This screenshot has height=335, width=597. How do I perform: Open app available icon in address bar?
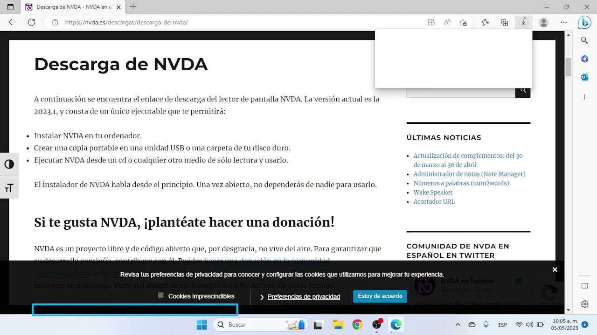(431, 22)
